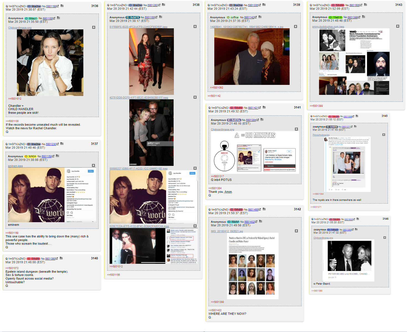Select text 'Q inb4 POTUS'
This screenshot has width=407, height=332.
pyautogui.click(x=221, y=180)
